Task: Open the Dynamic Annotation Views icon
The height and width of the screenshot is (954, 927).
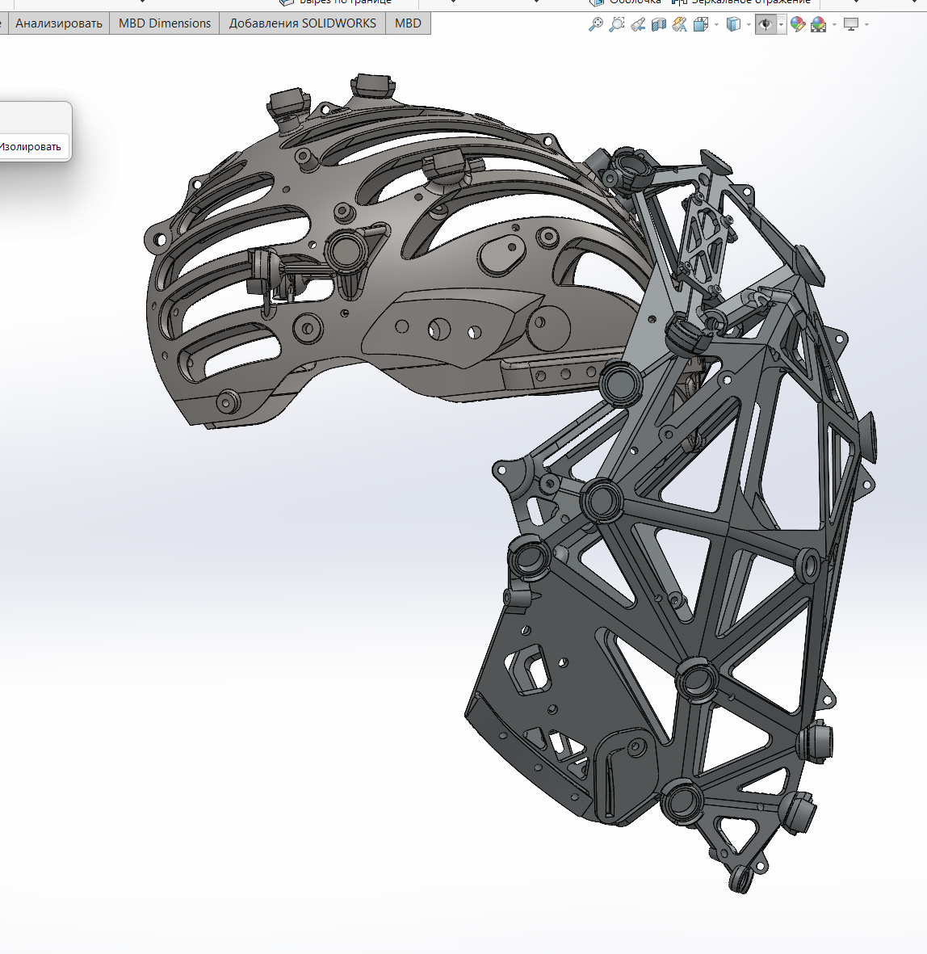Action: pos(680,24)
